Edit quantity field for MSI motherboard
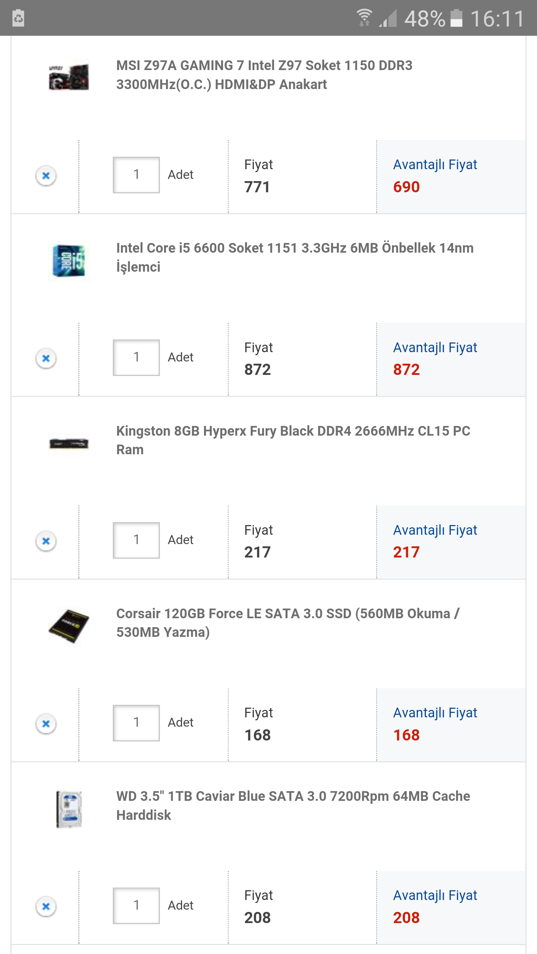Screen dimensions: 537x954 coord(136,175)
